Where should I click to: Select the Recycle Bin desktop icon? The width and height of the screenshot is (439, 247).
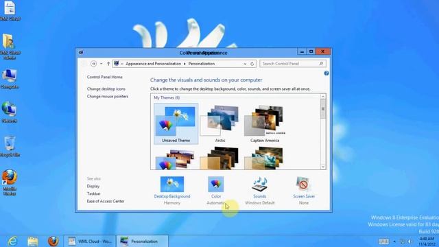[x=10, y=146]
